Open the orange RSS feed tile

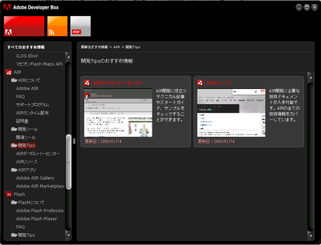click(58, 26)
